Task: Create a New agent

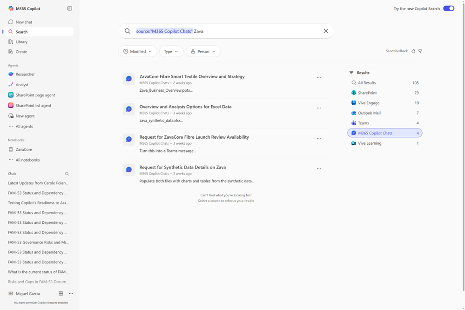Action: point(25,115)
